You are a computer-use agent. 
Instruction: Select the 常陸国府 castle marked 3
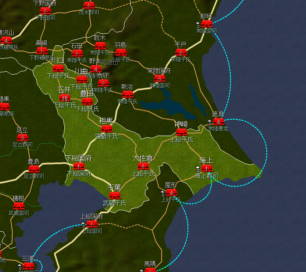[x=160, y=79]
